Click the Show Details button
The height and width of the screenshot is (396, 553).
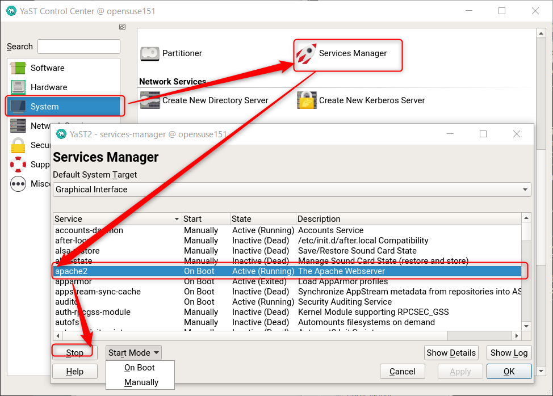point(451,353)
